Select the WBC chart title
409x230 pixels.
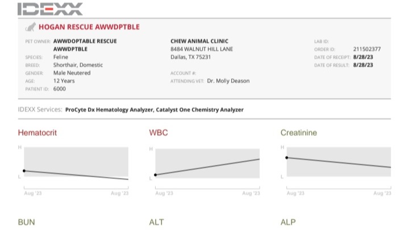click(158, 133)
